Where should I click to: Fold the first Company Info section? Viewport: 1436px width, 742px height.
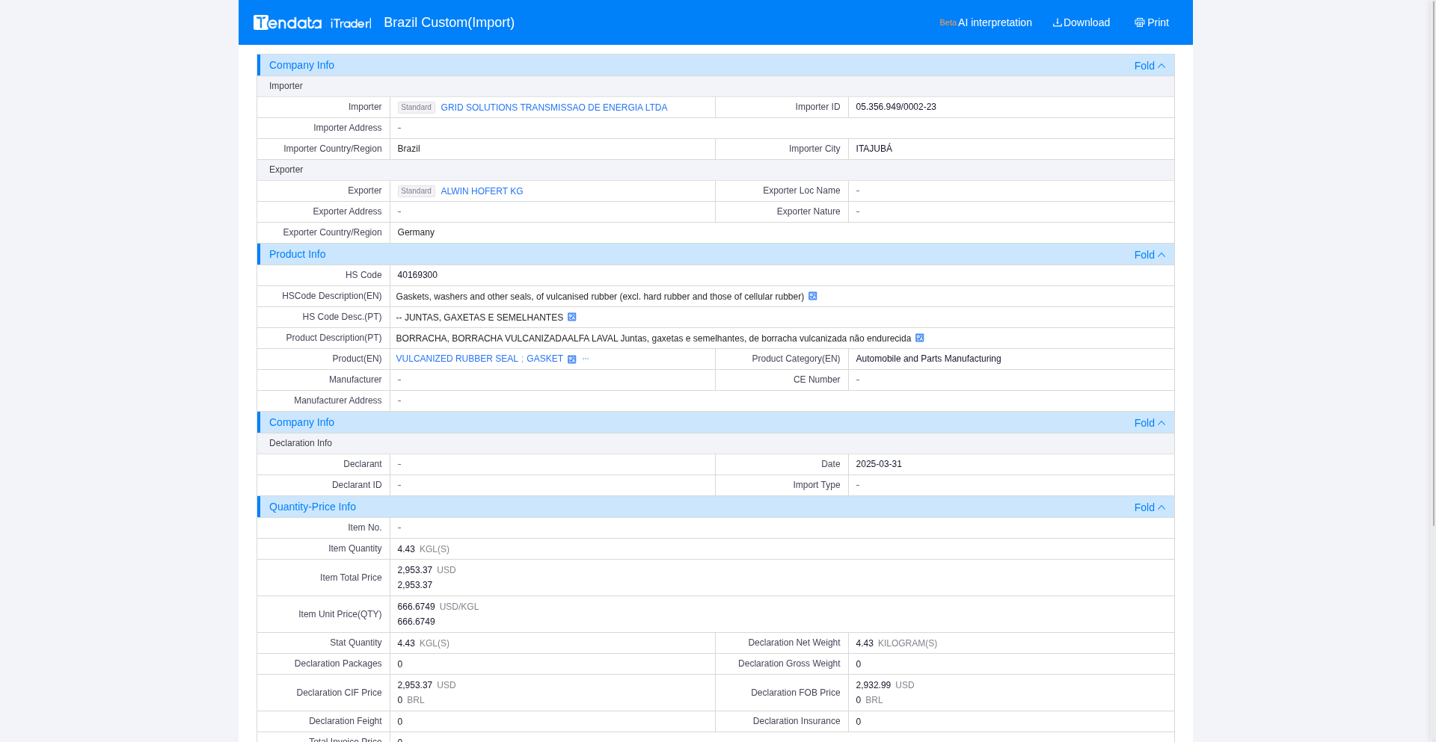tap(1150, 66)
